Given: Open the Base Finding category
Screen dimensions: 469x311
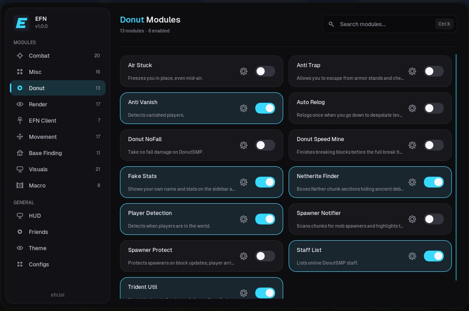Looking at the screenshot, I should [58, 153].
